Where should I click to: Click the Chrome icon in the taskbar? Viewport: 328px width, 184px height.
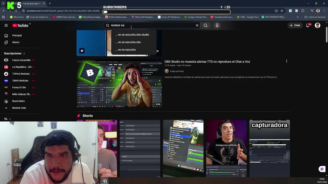[105, 181]
